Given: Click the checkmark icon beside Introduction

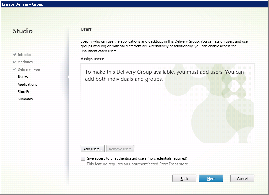Looking at the screenshot, I should click(x=15, y=55).
